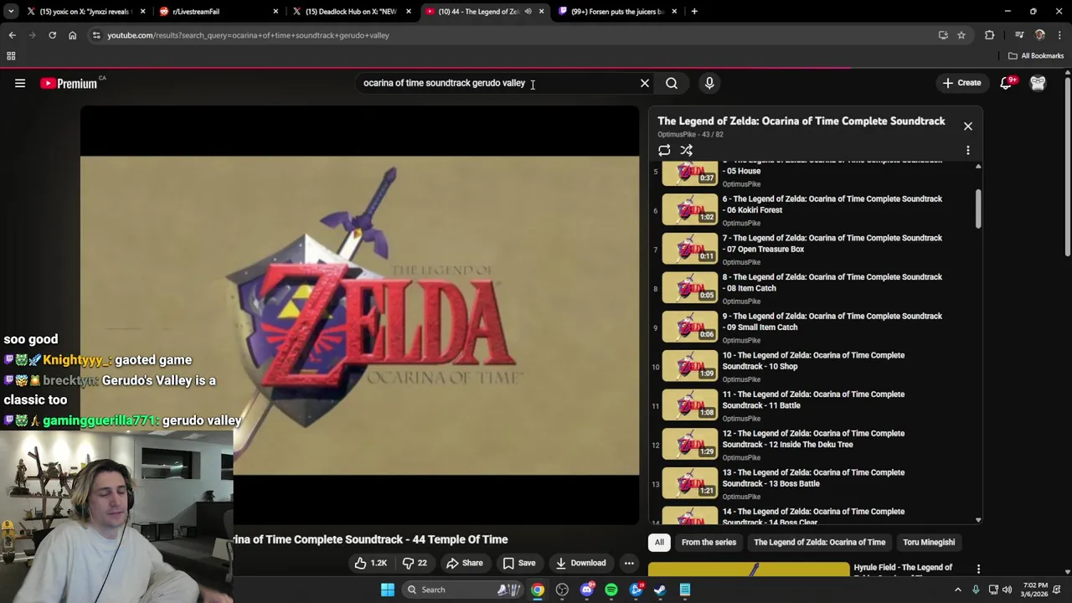The width and height of the screenshot is (1072, 603).
Task: Start voice search with the microphone
Action: click(709, 83)
